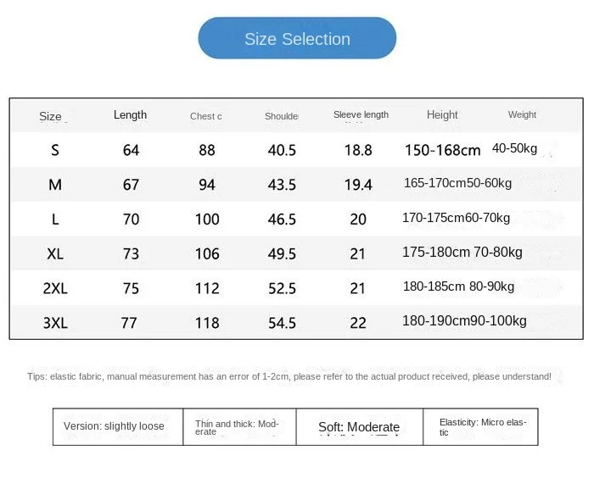The width and height of the screenshot is (594, 478).
Task: Click the 46.5 shoulder value for L
Action: (282, 220)
